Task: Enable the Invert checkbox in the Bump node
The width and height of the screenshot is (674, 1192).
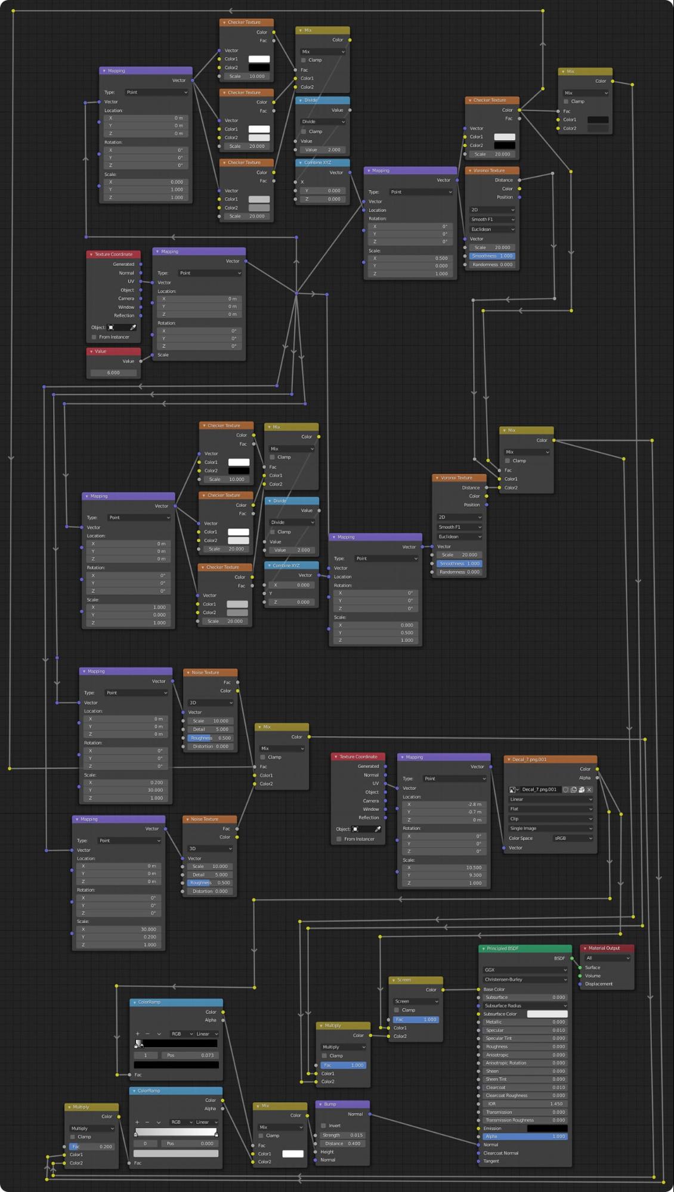Action: pyautogui.click(x=323, y=1126)
